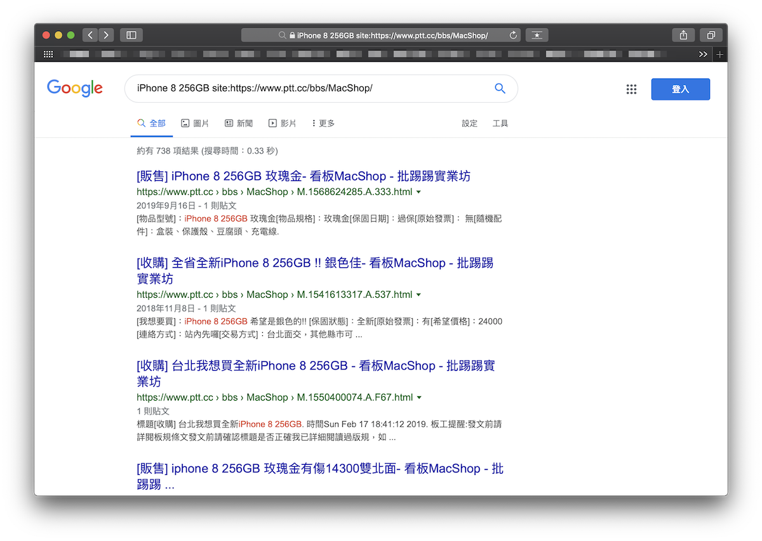Toggle Safari sidebar button

pos(131,35)
